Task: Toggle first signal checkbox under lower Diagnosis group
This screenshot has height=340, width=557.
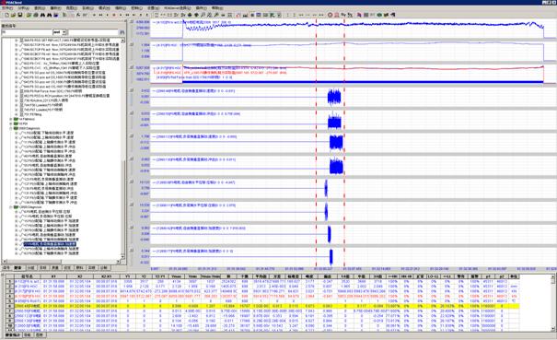Action: [21, 212]
